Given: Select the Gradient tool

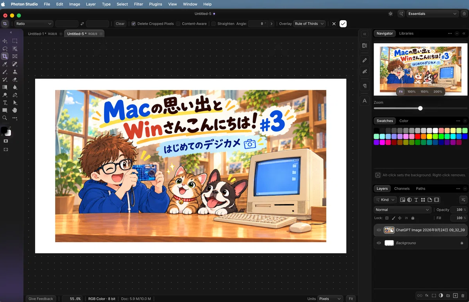Looking at the screenshot, I should pos(5,87).
